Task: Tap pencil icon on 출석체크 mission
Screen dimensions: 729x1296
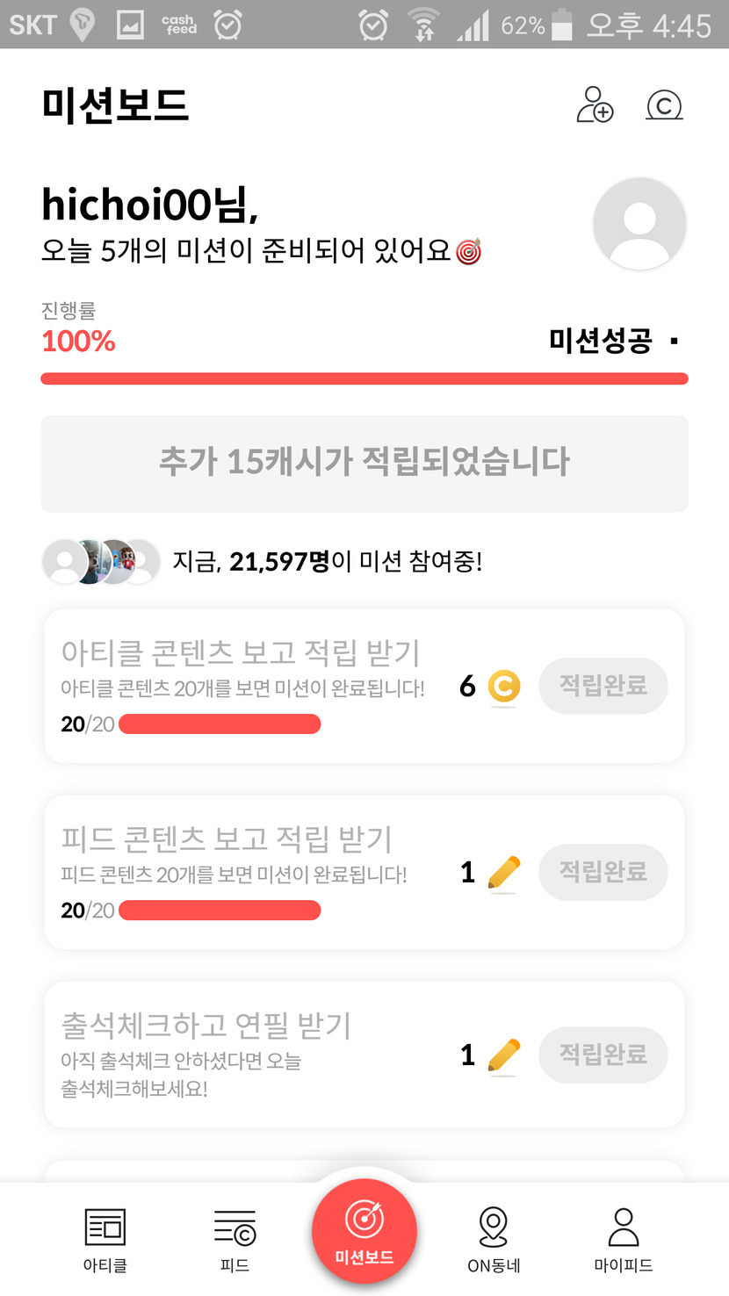Action: [x=503, y=1055]
